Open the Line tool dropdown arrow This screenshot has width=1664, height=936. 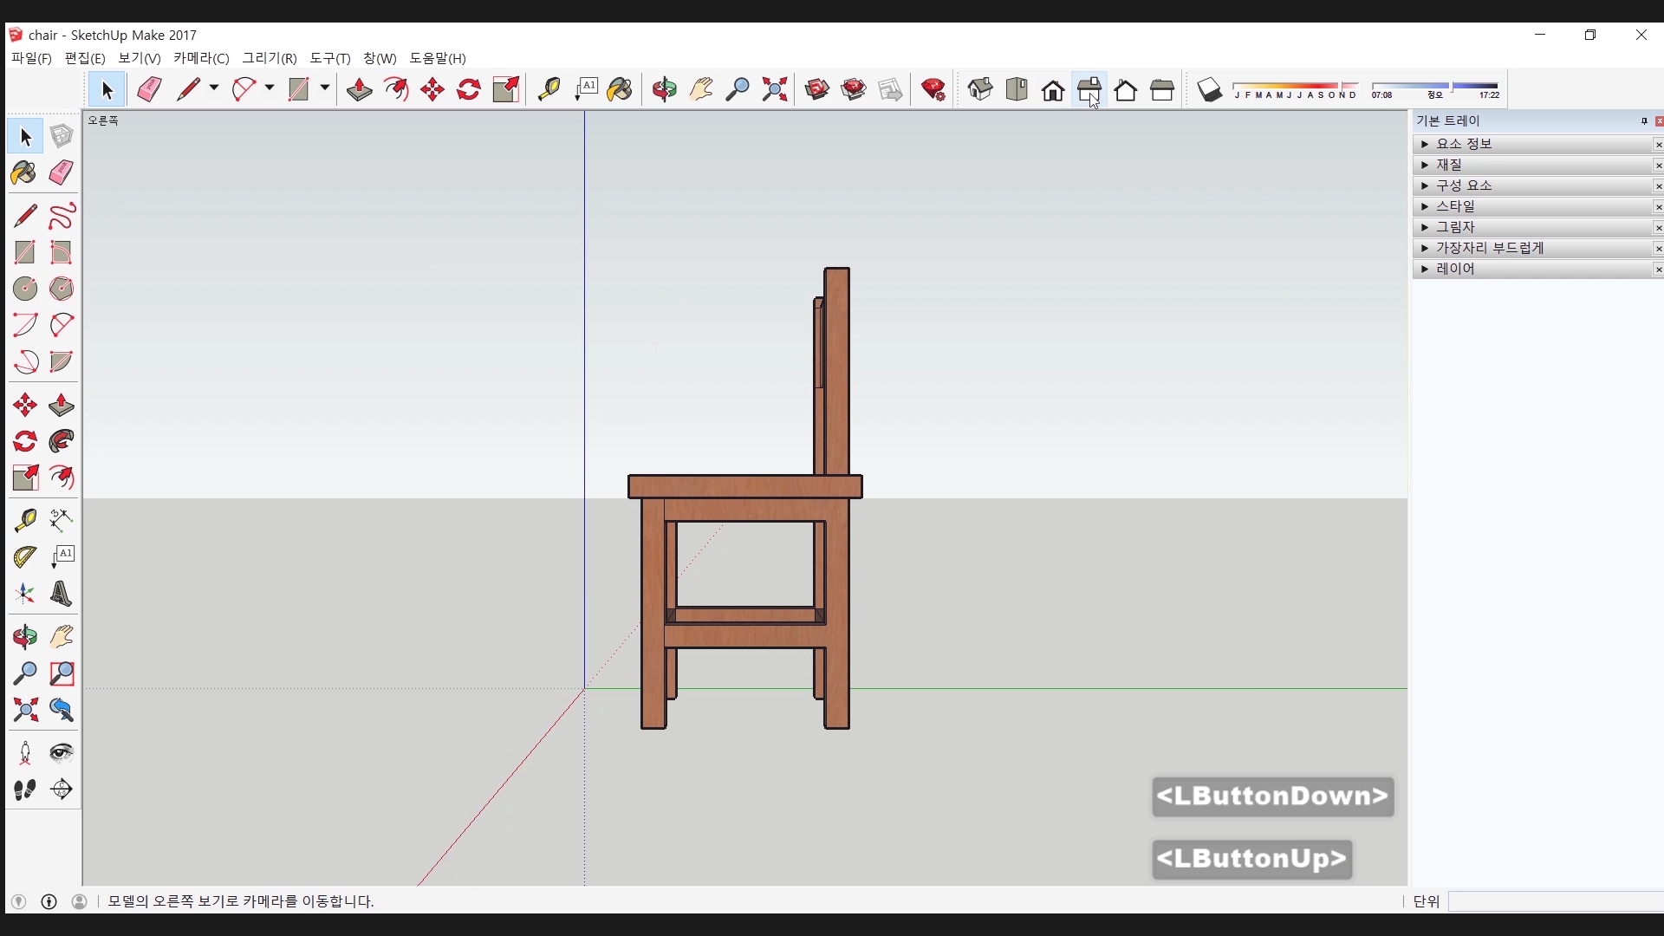point(214,88)
